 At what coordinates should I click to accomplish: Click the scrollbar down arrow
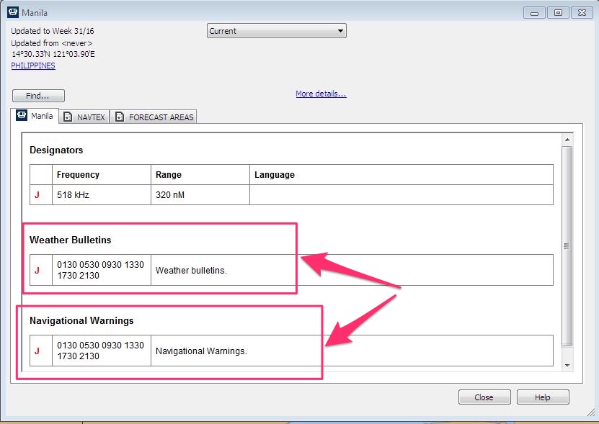point(567,365)
